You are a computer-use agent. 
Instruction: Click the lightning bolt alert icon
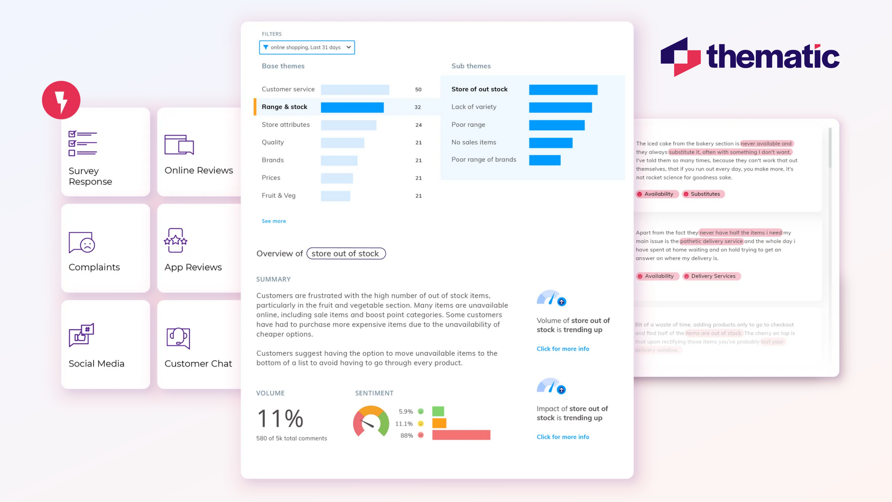click(61, 100)
